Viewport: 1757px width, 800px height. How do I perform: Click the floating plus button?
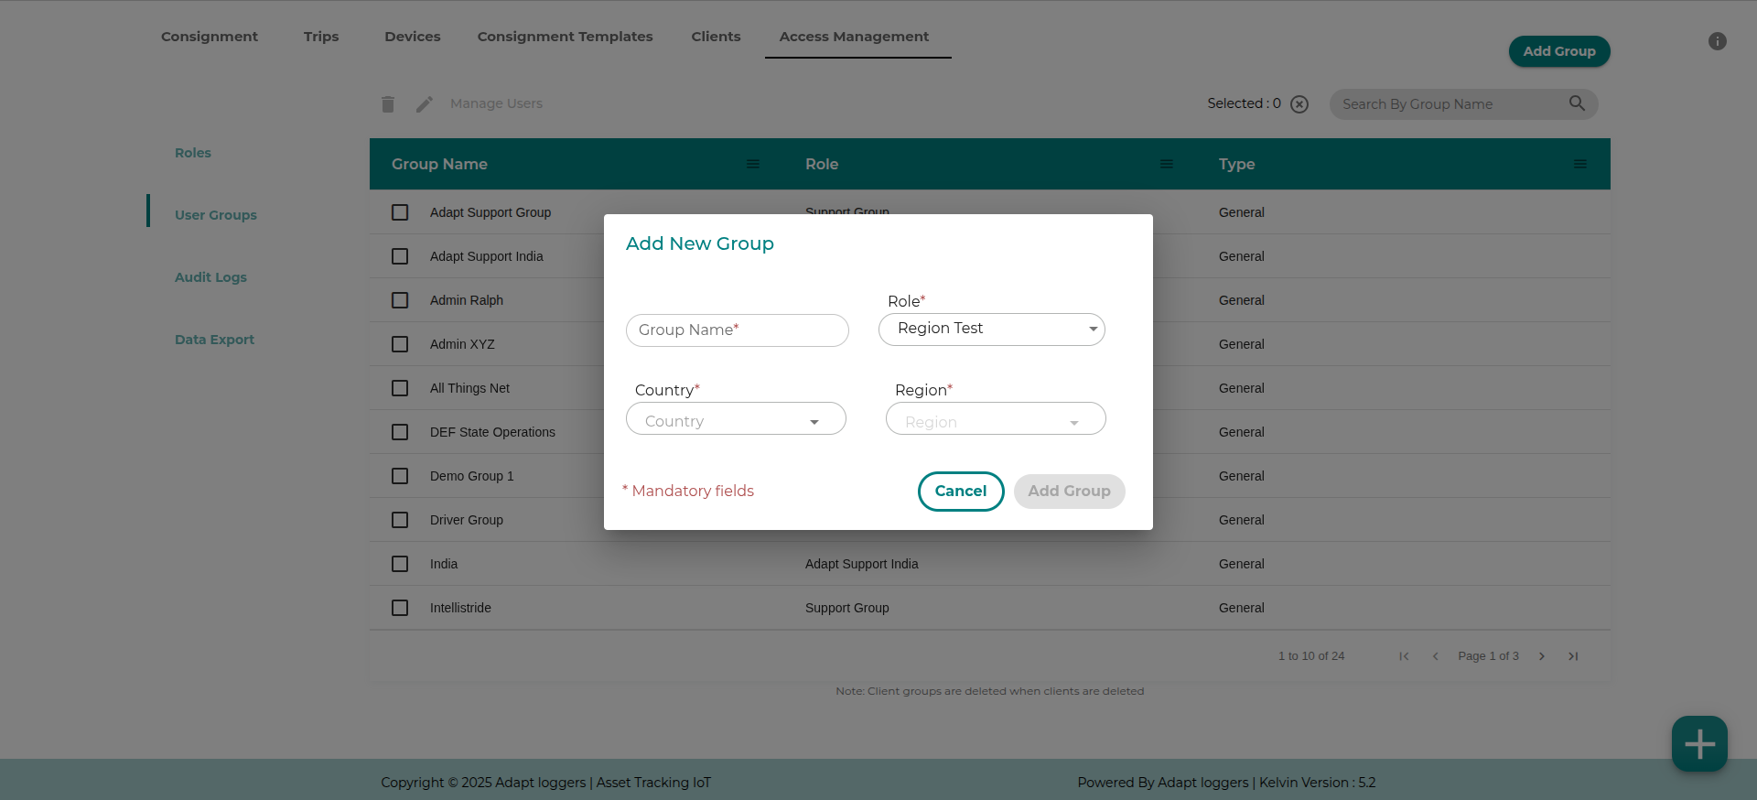1699,743
